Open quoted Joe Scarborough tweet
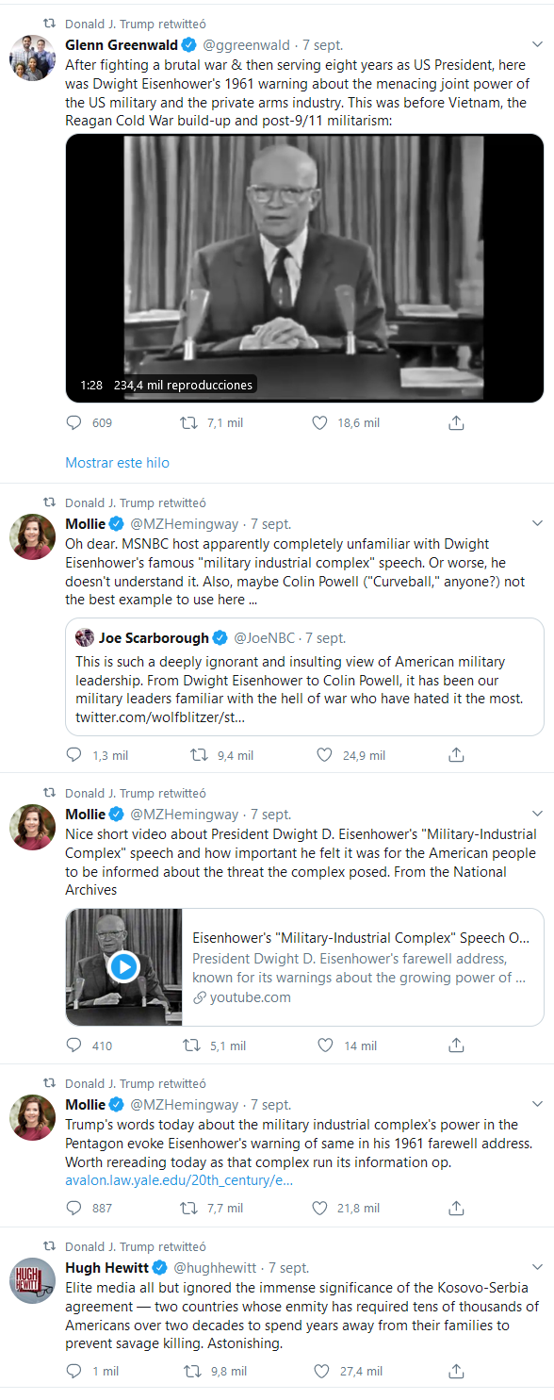 coord(304,677)
